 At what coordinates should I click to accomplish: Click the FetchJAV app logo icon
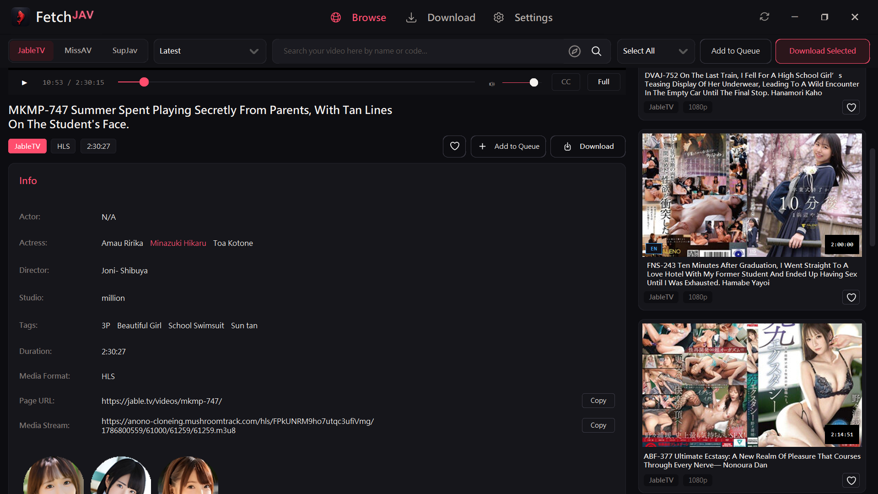[x=20, y=17]
